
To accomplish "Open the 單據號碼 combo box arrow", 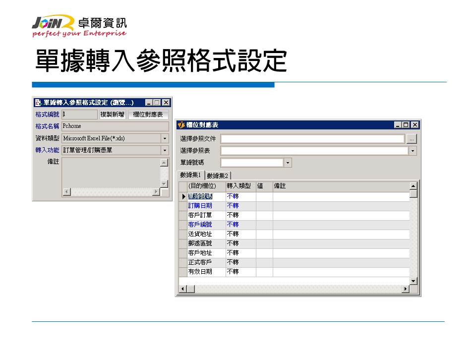I will [288, 163].
